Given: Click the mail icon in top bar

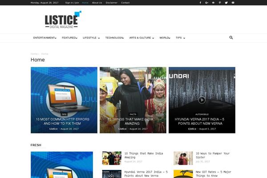Looking at the screenshot, I should coord(213,3).
